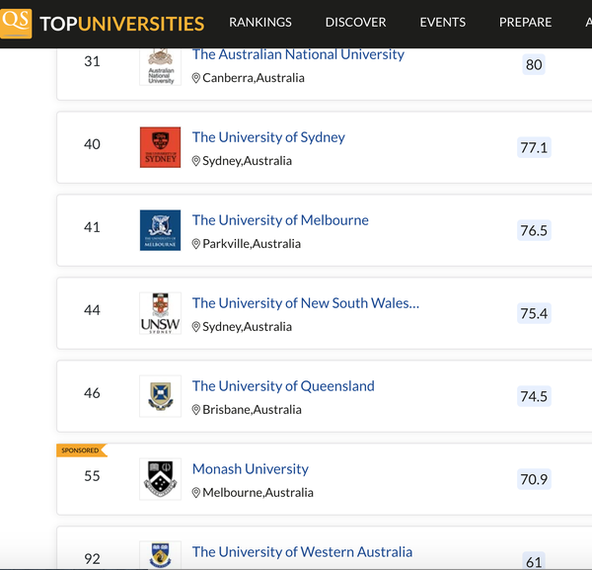The height and width of the screenshot is (570, 592).
Task: Open The University of Western Australia link
Action: [302, 552]
